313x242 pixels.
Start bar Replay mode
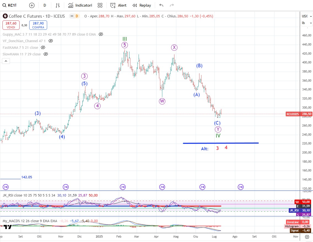pyautogui.click(x=142, y=5)
